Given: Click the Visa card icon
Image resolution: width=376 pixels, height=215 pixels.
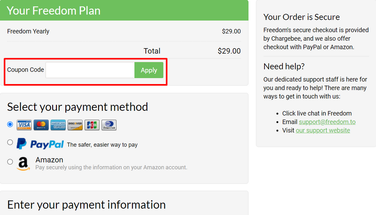Looking at the screenshot, I should click(24, 125).
